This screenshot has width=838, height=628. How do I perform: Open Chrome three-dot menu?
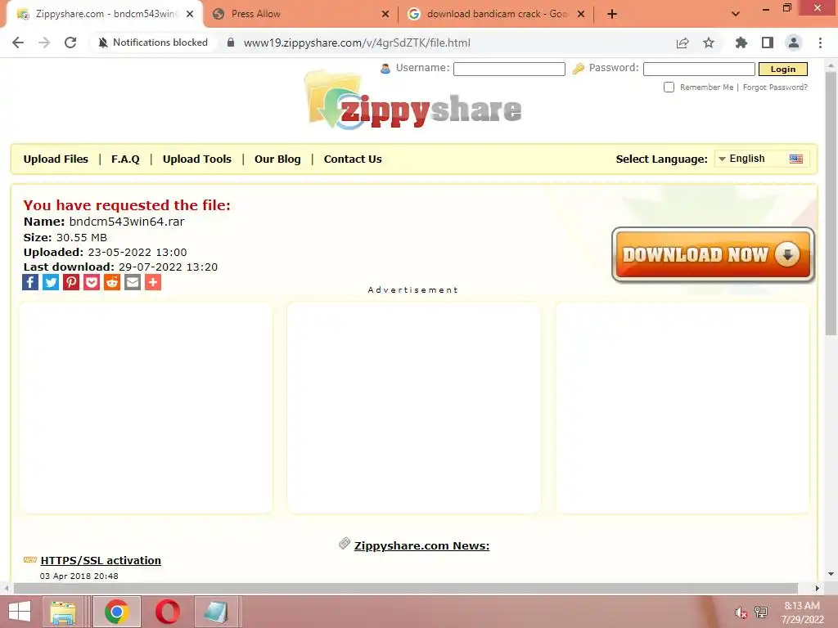coord(820,43)
